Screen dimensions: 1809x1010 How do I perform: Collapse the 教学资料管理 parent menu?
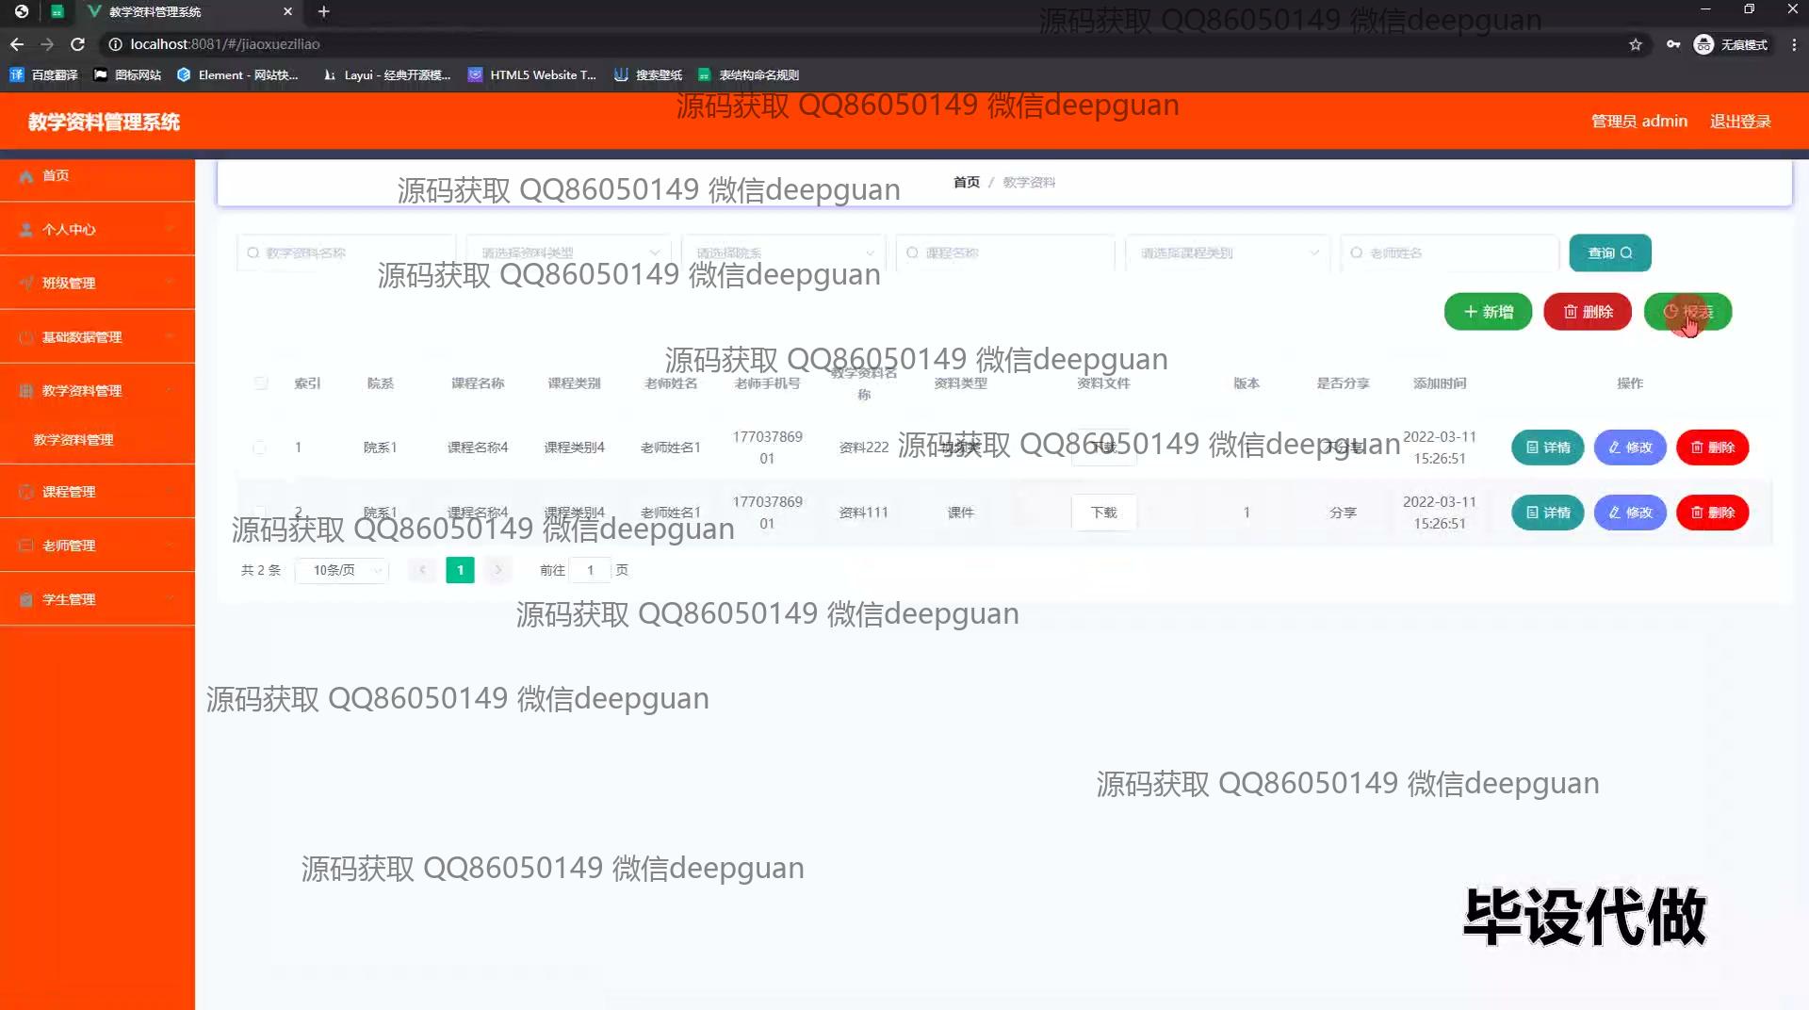(97, 390)
